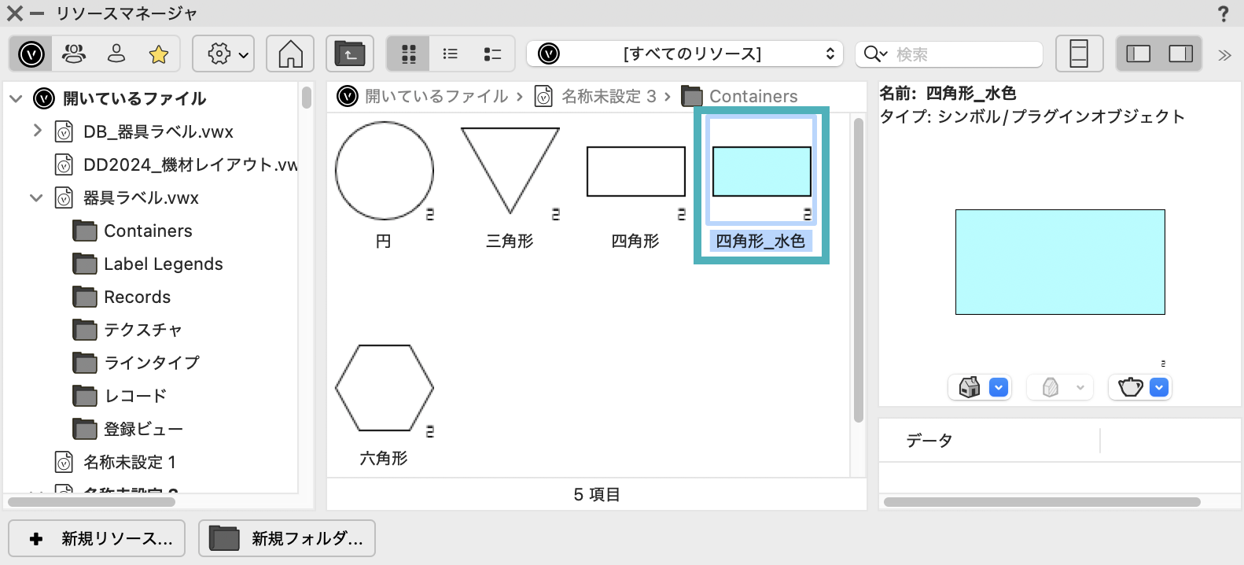Toggle the left file browser pane

point(1138,54)
